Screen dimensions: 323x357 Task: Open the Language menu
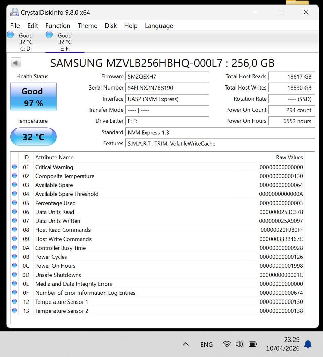click(x=159, y=26)
